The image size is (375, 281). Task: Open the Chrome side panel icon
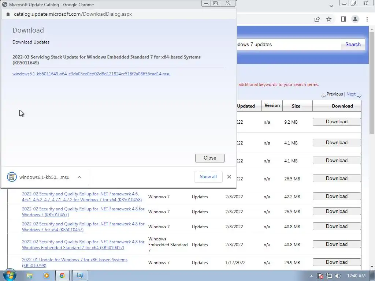[x=344, y=19]
